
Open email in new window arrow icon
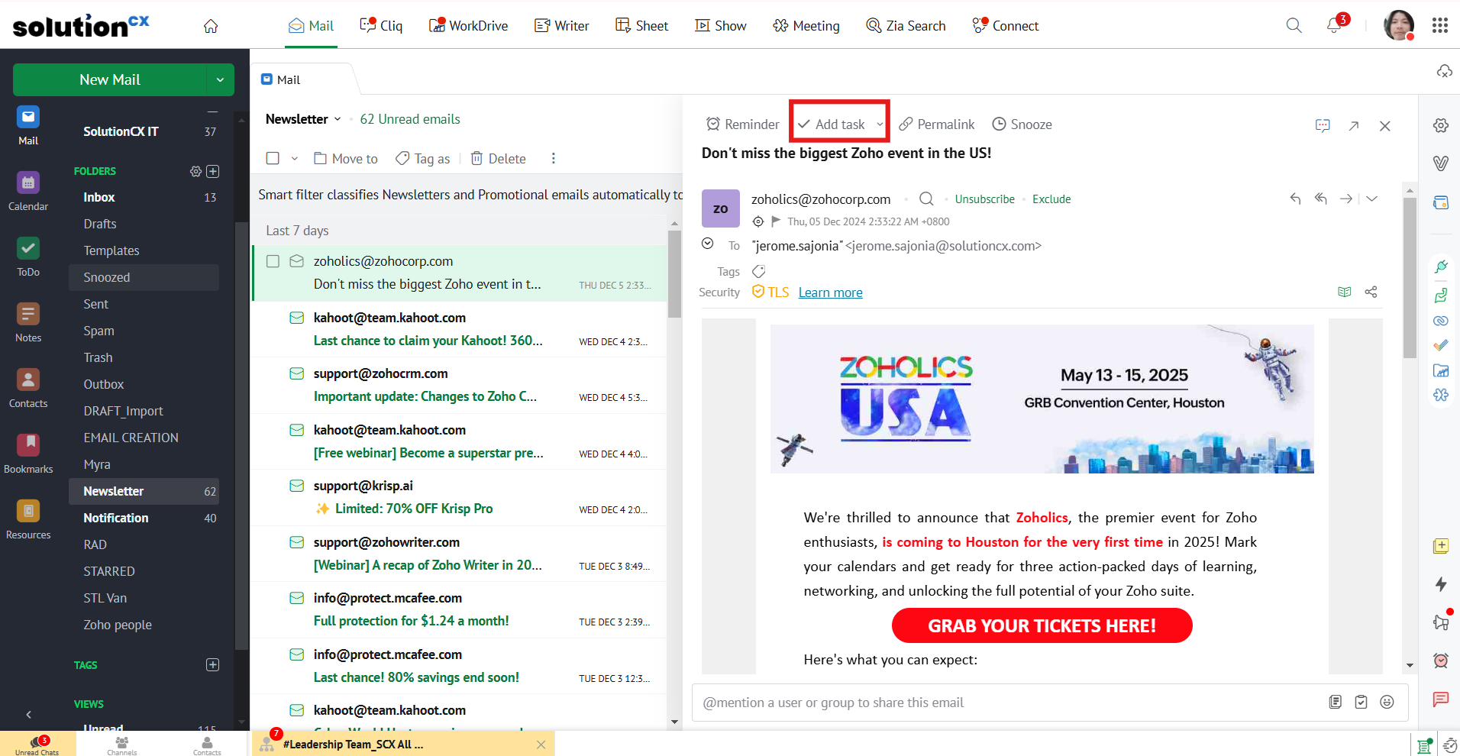(x=1354, y=125)
